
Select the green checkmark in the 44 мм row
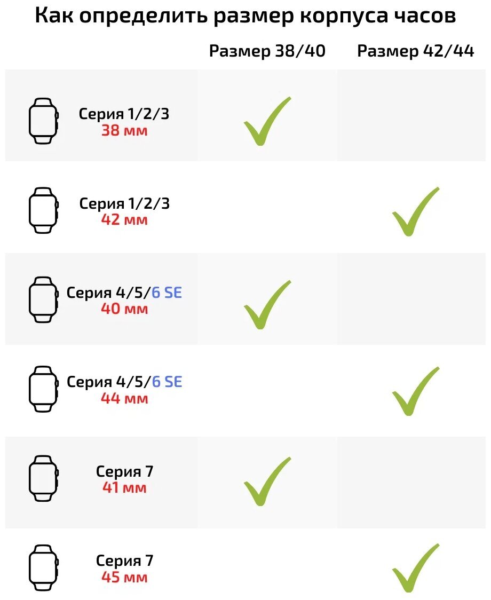click(414, 391)
